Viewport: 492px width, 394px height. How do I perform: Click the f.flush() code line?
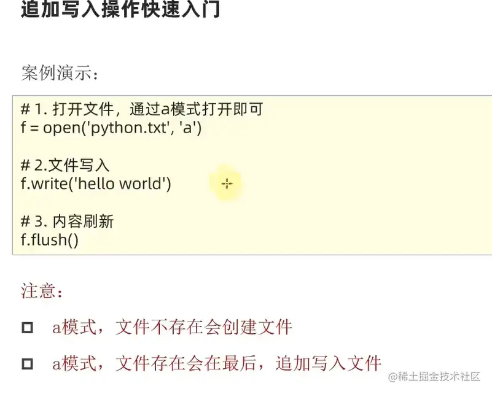point(49,239)
